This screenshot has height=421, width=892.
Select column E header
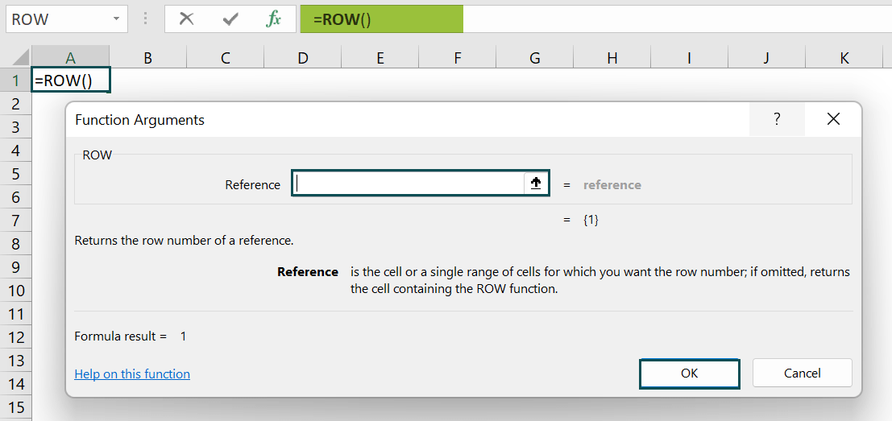380,57
